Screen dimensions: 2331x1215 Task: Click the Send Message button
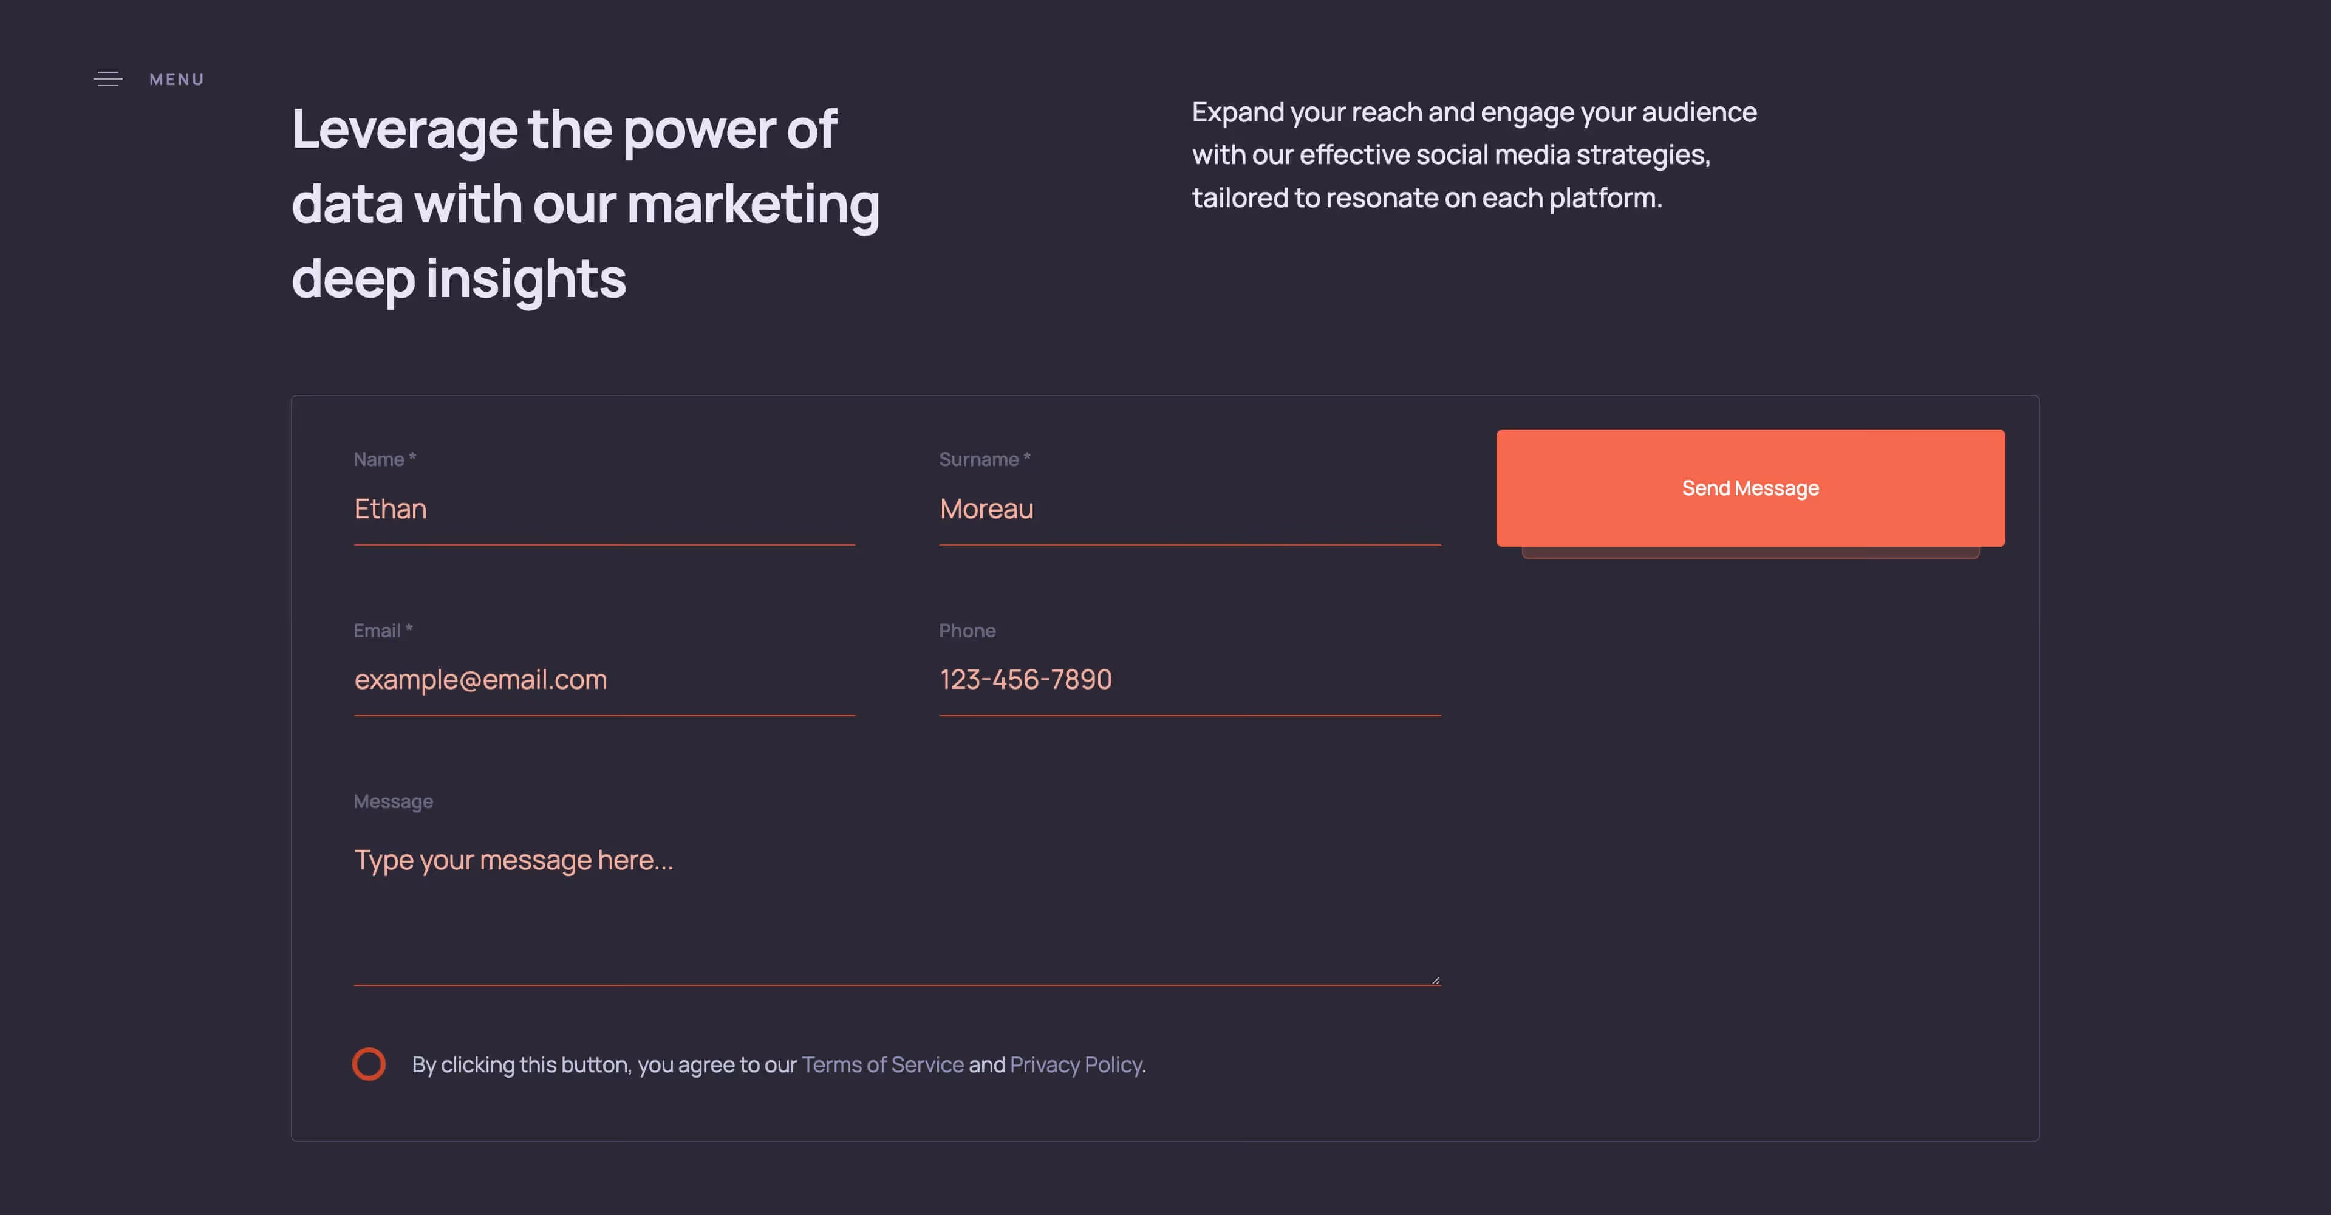[1749, 488]
